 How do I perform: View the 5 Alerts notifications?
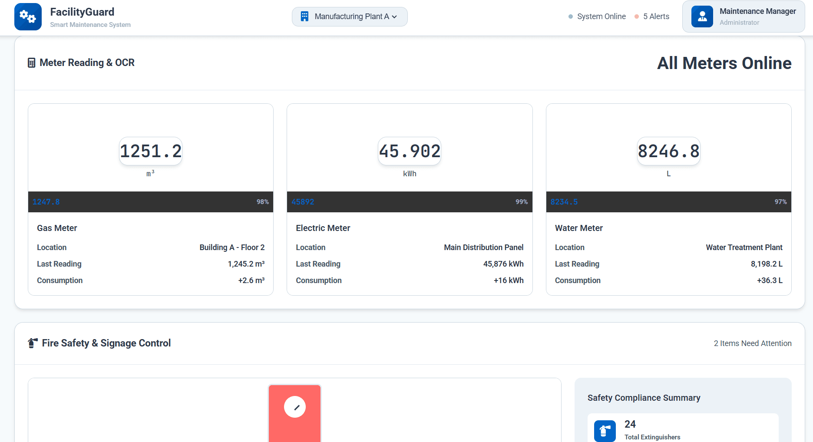[x=656, y=16]
